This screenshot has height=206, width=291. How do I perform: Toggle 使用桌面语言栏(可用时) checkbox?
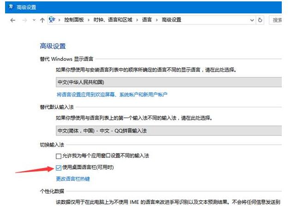click(x=59, y=168)
